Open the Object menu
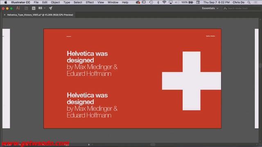Viewport: 262px width, 147px height. [x=55, y=2]
